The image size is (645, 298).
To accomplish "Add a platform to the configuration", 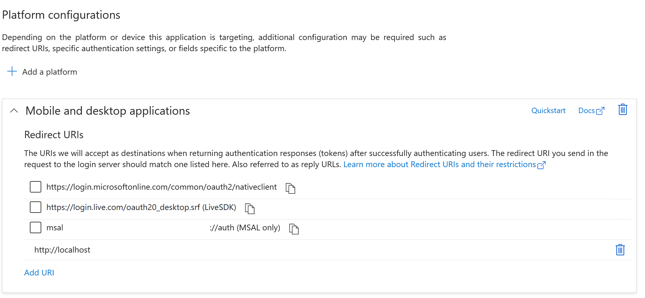I will pos(49,72).
